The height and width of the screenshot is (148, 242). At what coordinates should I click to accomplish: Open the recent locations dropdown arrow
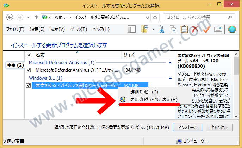click(28, 17)
